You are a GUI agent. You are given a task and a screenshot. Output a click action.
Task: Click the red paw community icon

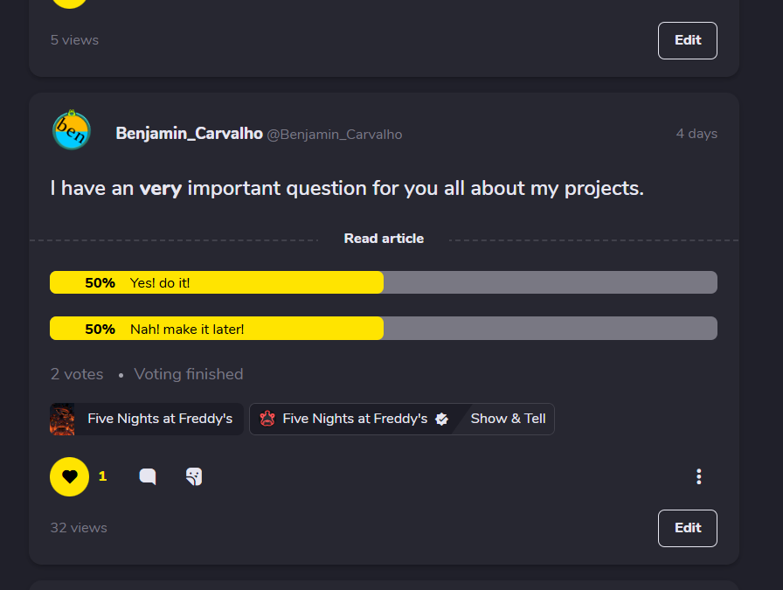pyautogui.click(x=267, y=419)
